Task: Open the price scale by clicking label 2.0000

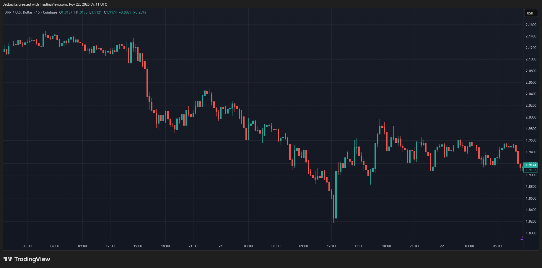Action: point(531,117)
